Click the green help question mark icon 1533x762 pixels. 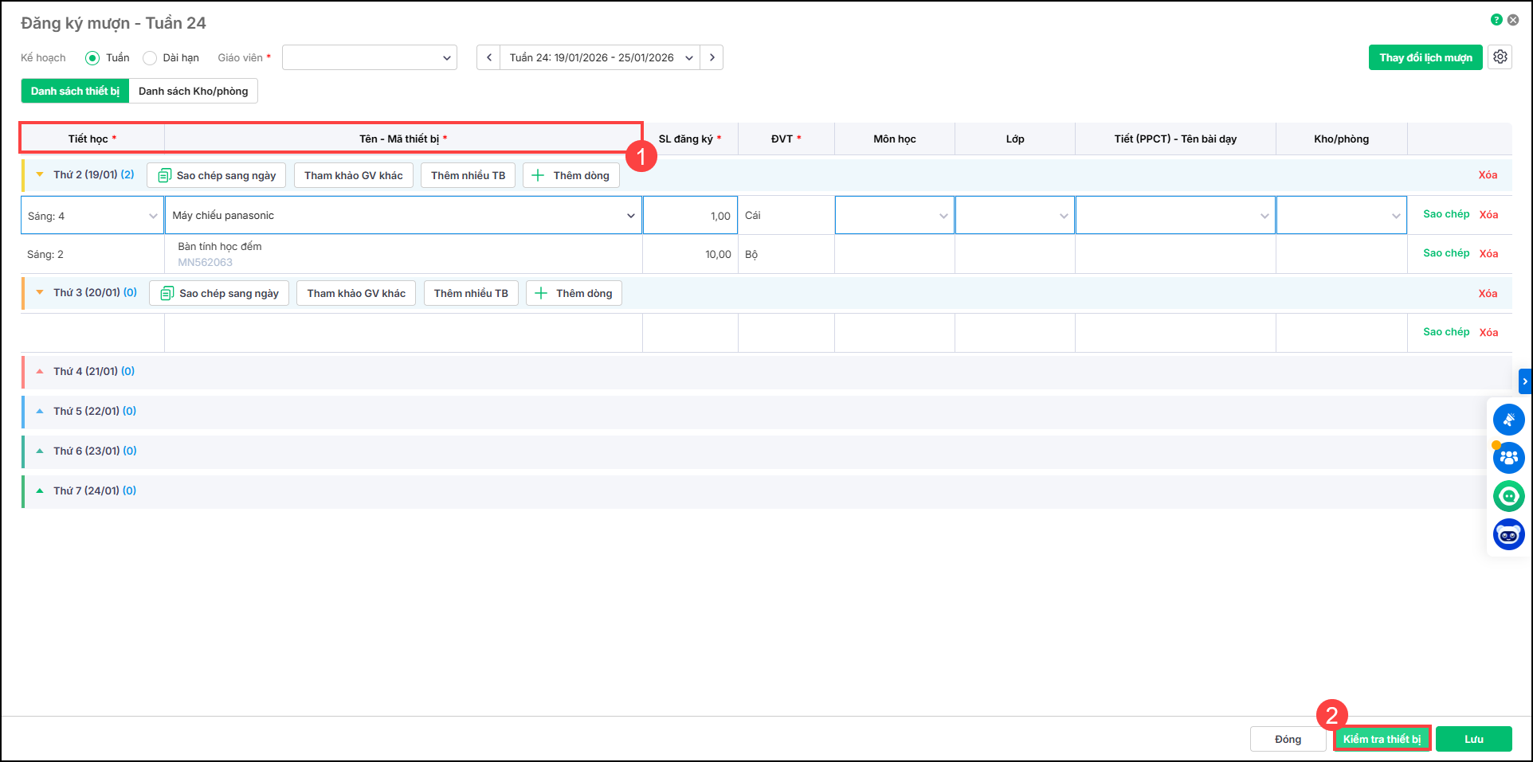click(1496, 20)
